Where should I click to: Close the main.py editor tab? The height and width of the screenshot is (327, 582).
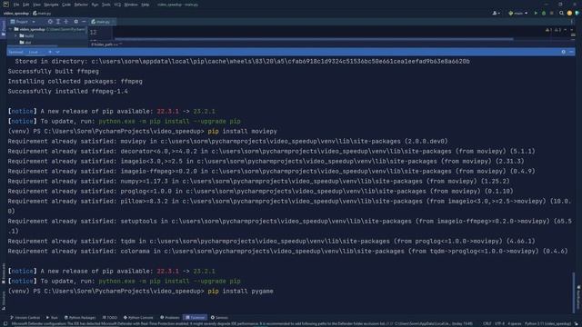[x=113, y=22]
